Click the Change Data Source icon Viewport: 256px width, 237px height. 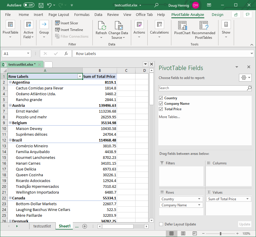pyautogui.click(x=118, y=26)
